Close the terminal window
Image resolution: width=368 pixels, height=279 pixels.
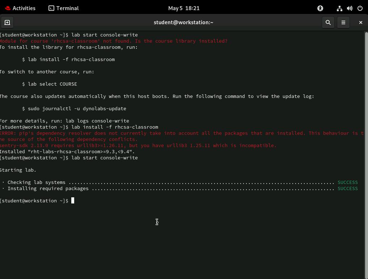click(x=361, y=22)
